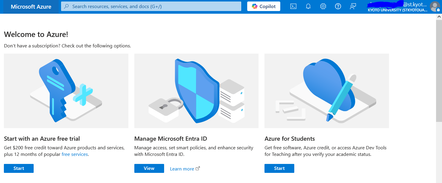The height and width of the screenshot is (183, 442).
Task: Click Learn more about Entra ID
Action: 182,169
